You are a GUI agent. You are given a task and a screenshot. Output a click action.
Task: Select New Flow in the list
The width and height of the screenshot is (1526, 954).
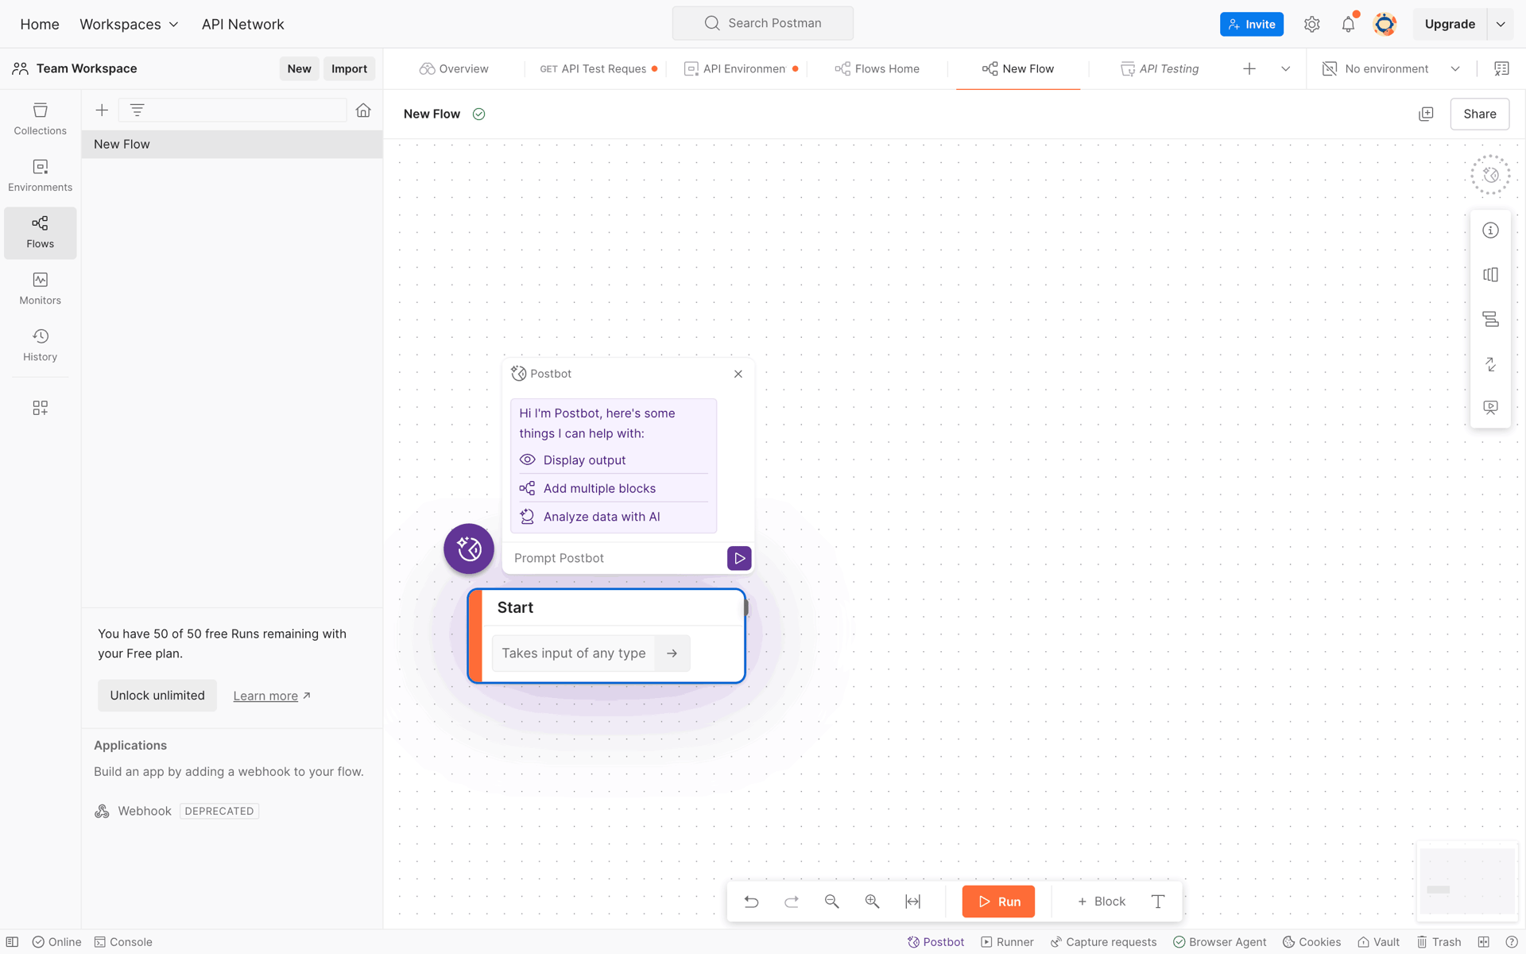(232, 145)
